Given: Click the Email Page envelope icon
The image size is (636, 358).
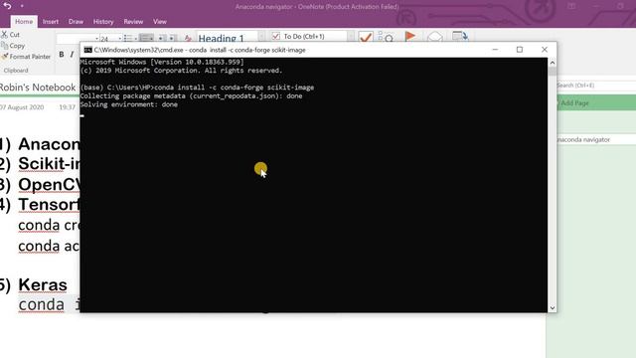Looking at the screenshot, I should point(434,38).
